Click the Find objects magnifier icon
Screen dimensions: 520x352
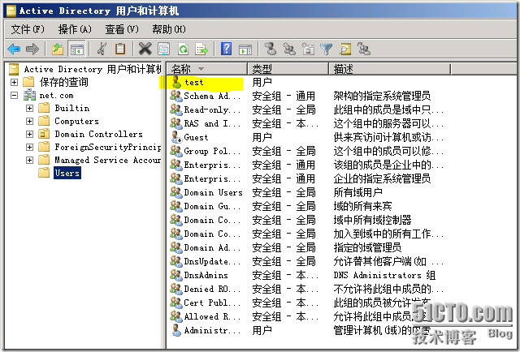pyautogui.click(x=345, y=49)
